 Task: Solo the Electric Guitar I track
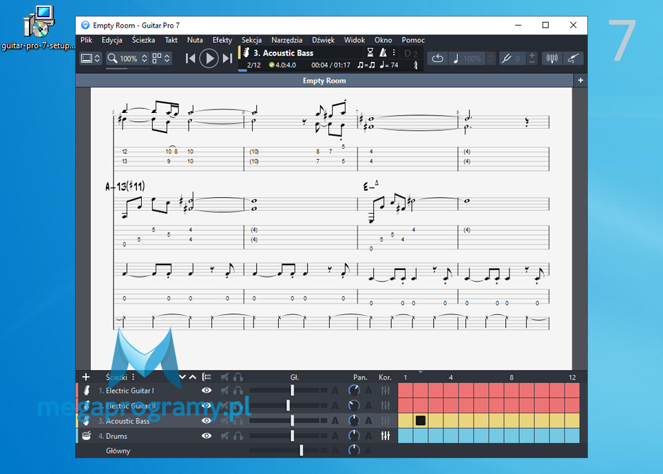[238, 390]
